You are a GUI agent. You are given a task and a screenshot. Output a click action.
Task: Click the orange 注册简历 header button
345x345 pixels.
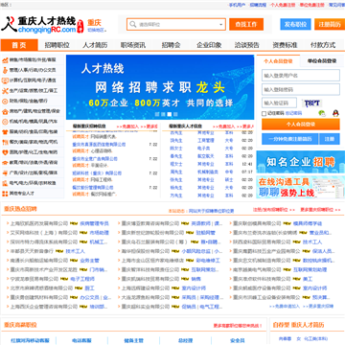(330, 24)
